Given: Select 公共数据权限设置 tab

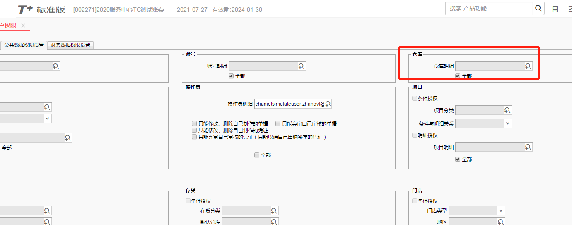Looking at the screenshot, I should (24, 45).
